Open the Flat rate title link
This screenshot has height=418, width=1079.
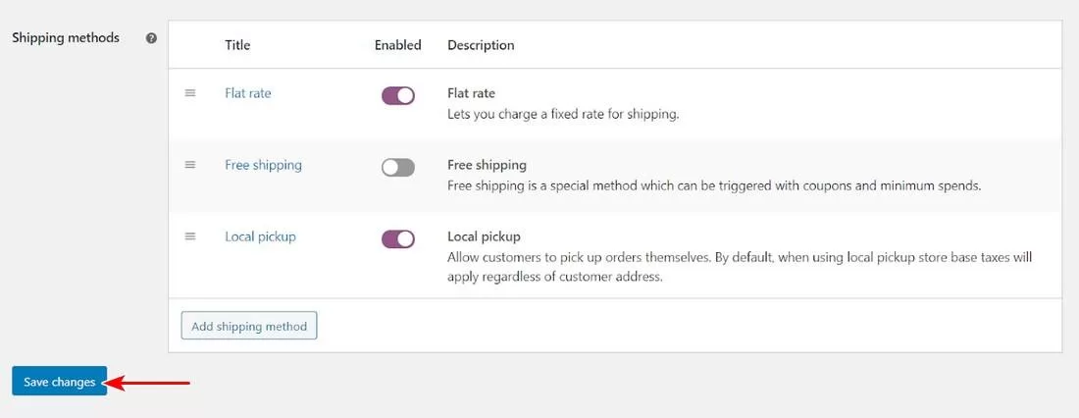(248, 93)
